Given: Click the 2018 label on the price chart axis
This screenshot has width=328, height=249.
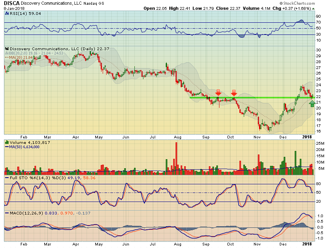Looking at the screenshot, I should tap(307, 137).
